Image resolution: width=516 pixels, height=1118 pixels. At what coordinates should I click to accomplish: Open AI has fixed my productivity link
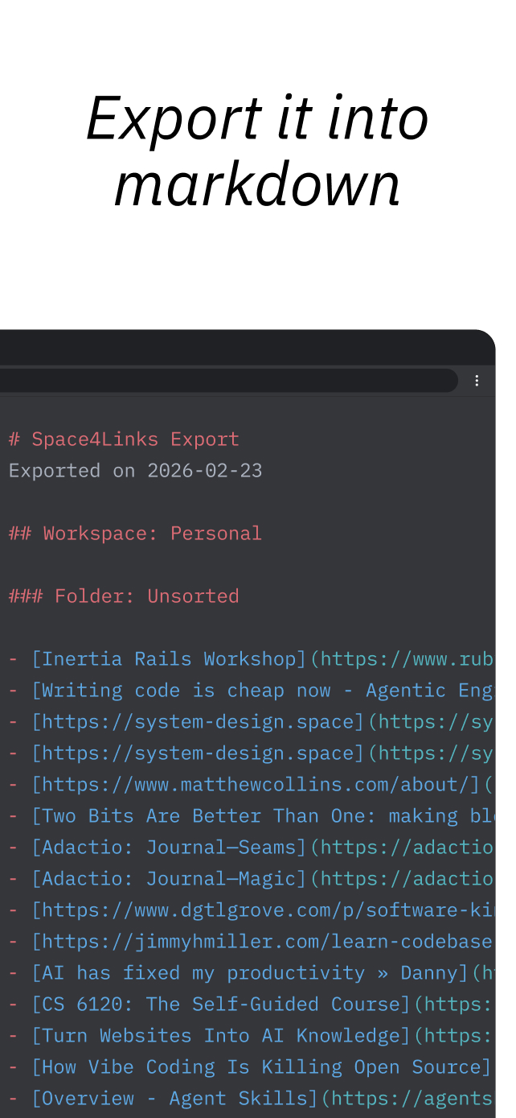point(249,973)
